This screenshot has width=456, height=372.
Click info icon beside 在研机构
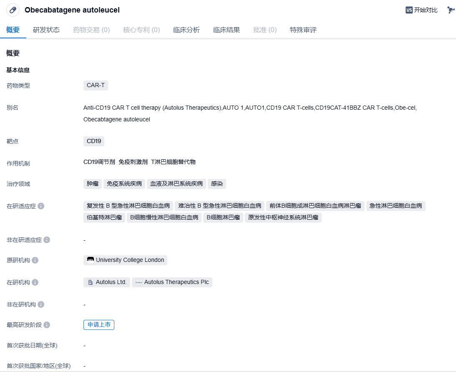click(35, 282)
